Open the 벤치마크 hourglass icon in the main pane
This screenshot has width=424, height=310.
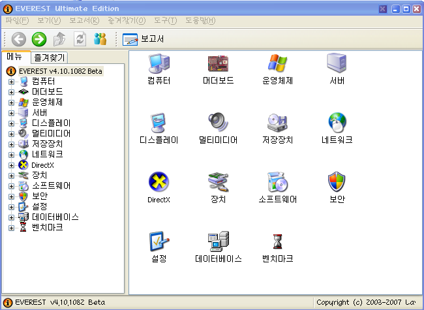pyautogui.click(x=277, y=241)
